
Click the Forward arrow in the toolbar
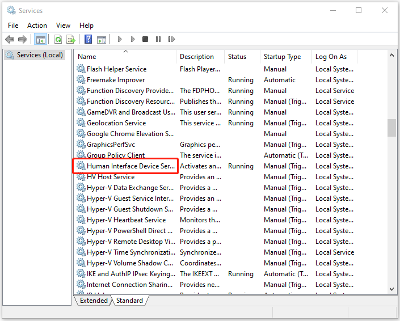point(23,39)
